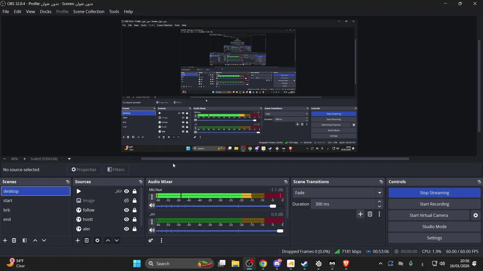Open transition properties three-dot menu
Image resolution: width=483 pixels, height=271 pixels.
tap(379, 214)
